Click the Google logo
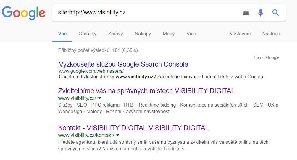The width and height of the screenshot is (297, 160). pyautogui.click(x=24, y=13)
